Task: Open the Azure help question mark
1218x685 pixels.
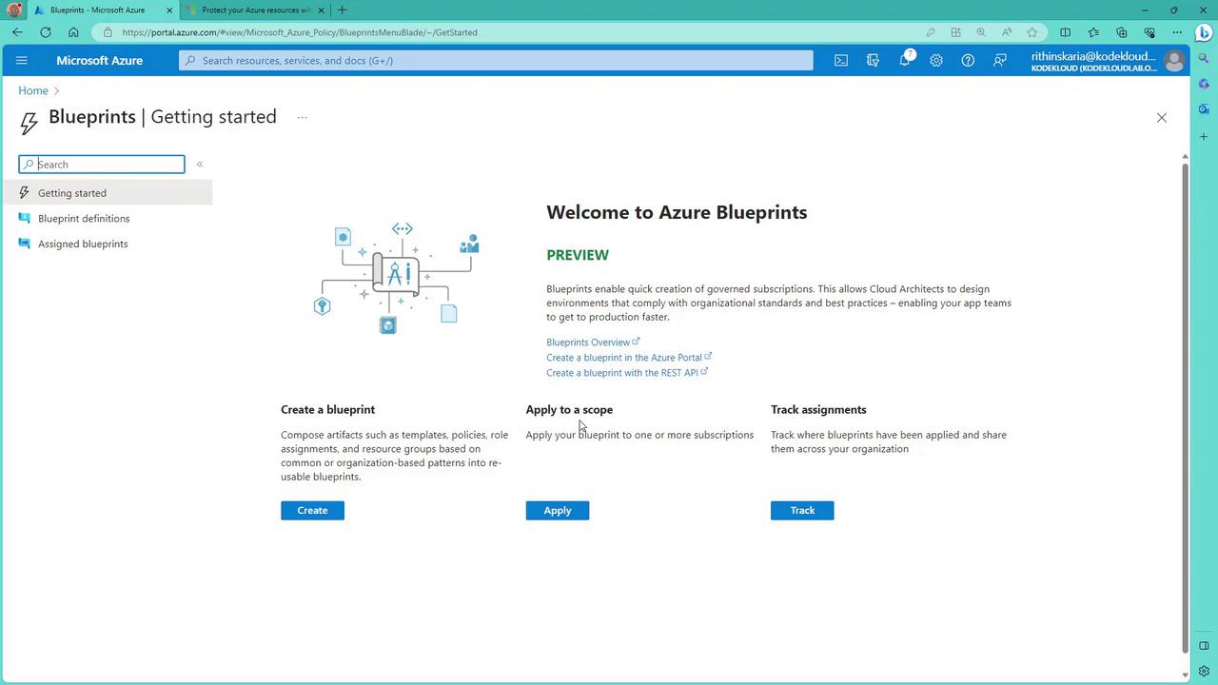Action: pyautogui.click(x=968, y=61)
